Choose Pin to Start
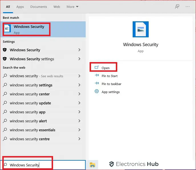This screenshot has width=196, height=170. click(110, 76)
